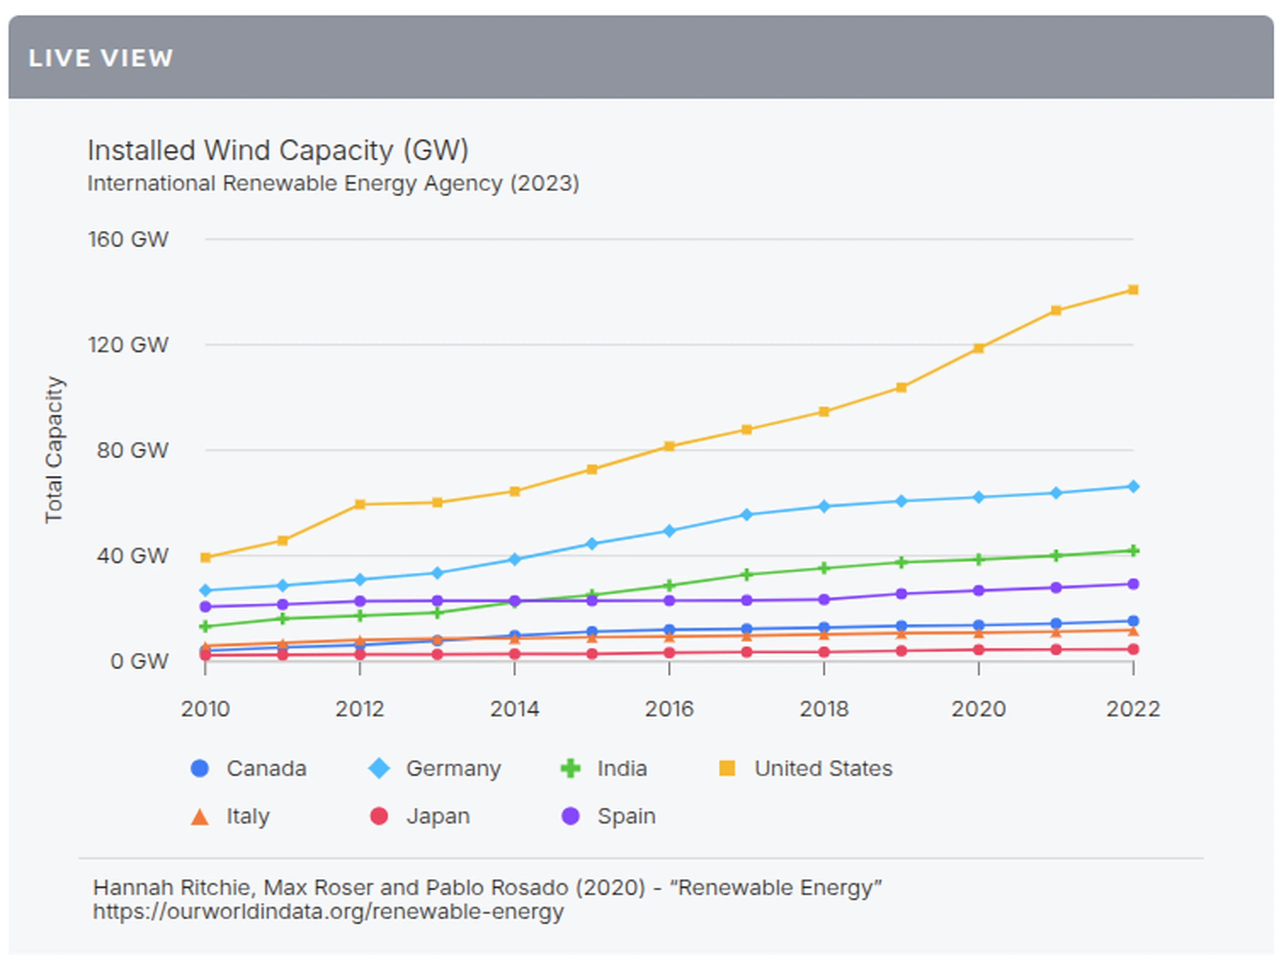Click Italy orange triangle legend icon
Image resolution: width=1286 pixels, height=963 pixels.
tap(199, 817)
